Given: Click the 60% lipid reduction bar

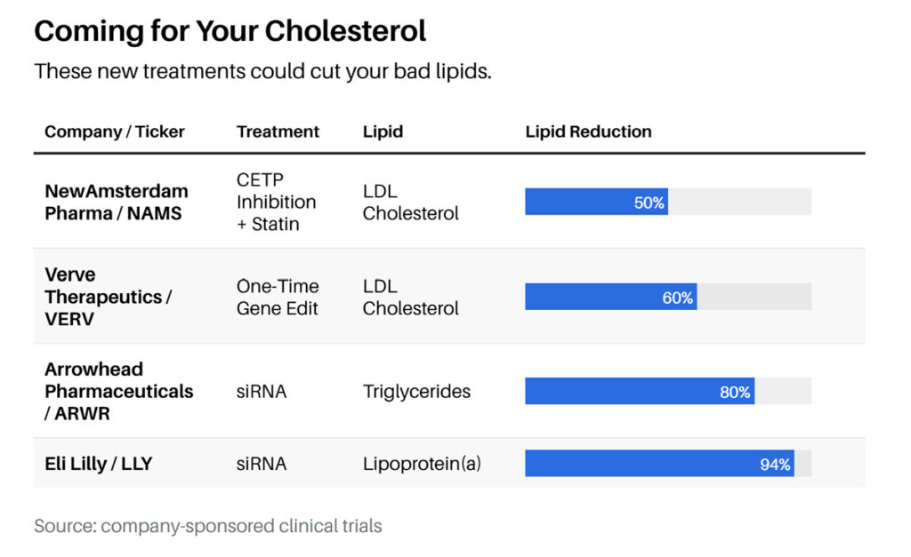Looking at the screenshot, I should (x=610, y=297).
